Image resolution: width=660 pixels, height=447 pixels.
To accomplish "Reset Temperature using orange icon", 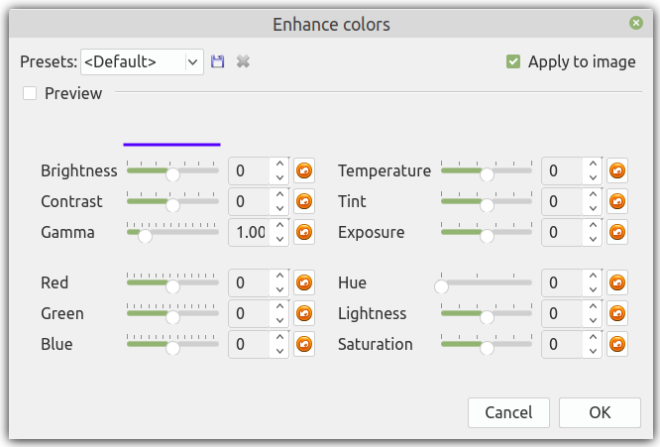I will 617,170.
